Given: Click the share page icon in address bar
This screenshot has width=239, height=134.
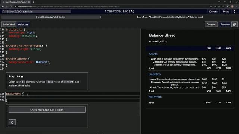Looking at the screenshot, I should pos(219,7).
